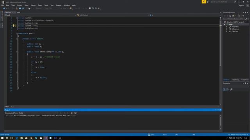Click the Cortana circle taskbar icon
Screen dimensions: 250x140
coord(7,138)
